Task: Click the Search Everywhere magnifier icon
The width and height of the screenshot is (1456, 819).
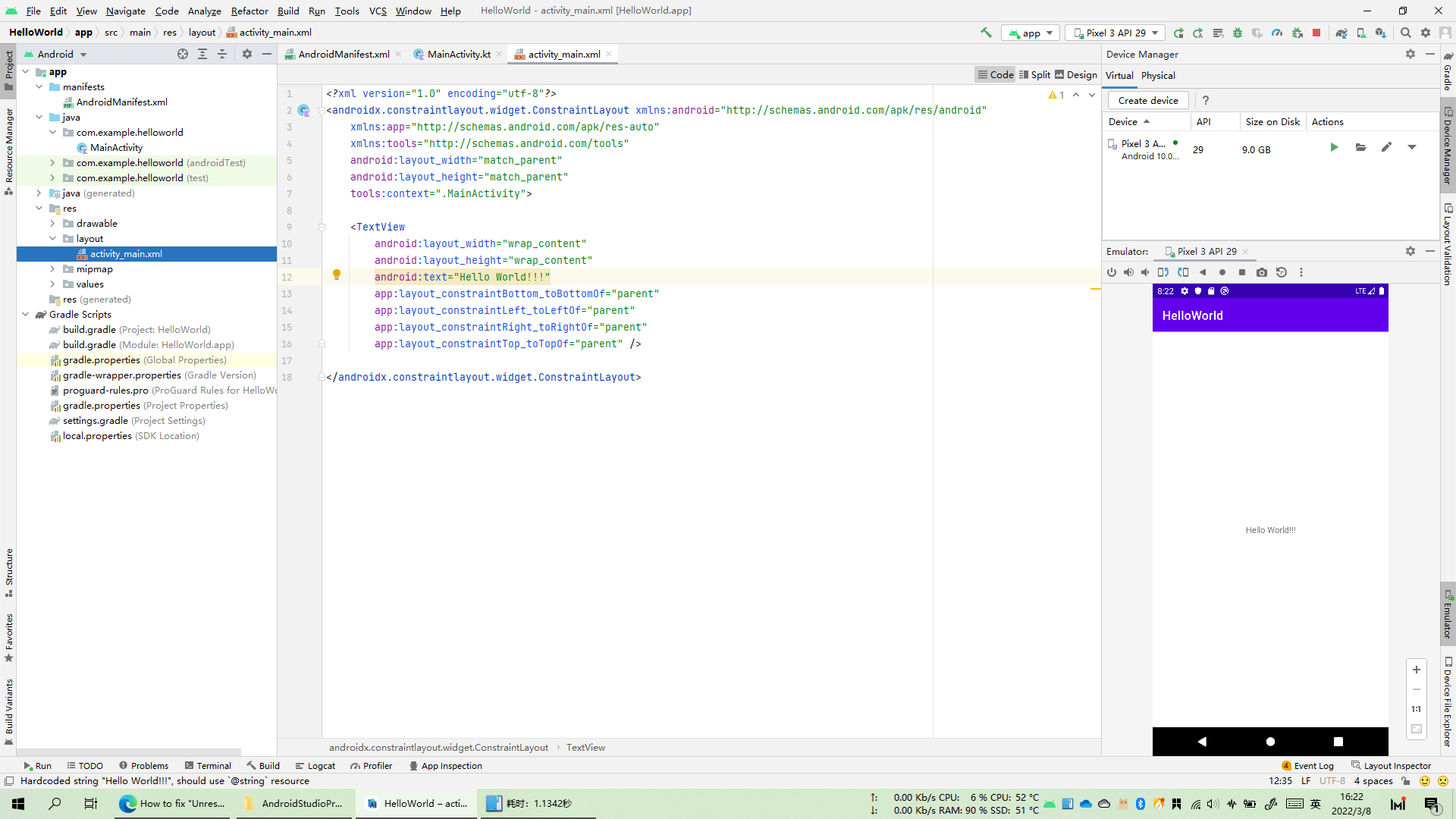Action: pos(1406,33)
